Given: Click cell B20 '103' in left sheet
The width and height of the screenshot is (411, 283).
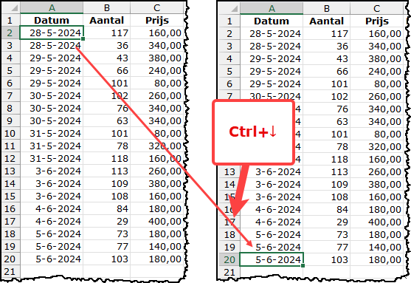Looking at the screenshot, I should click(x=107, y=259).
